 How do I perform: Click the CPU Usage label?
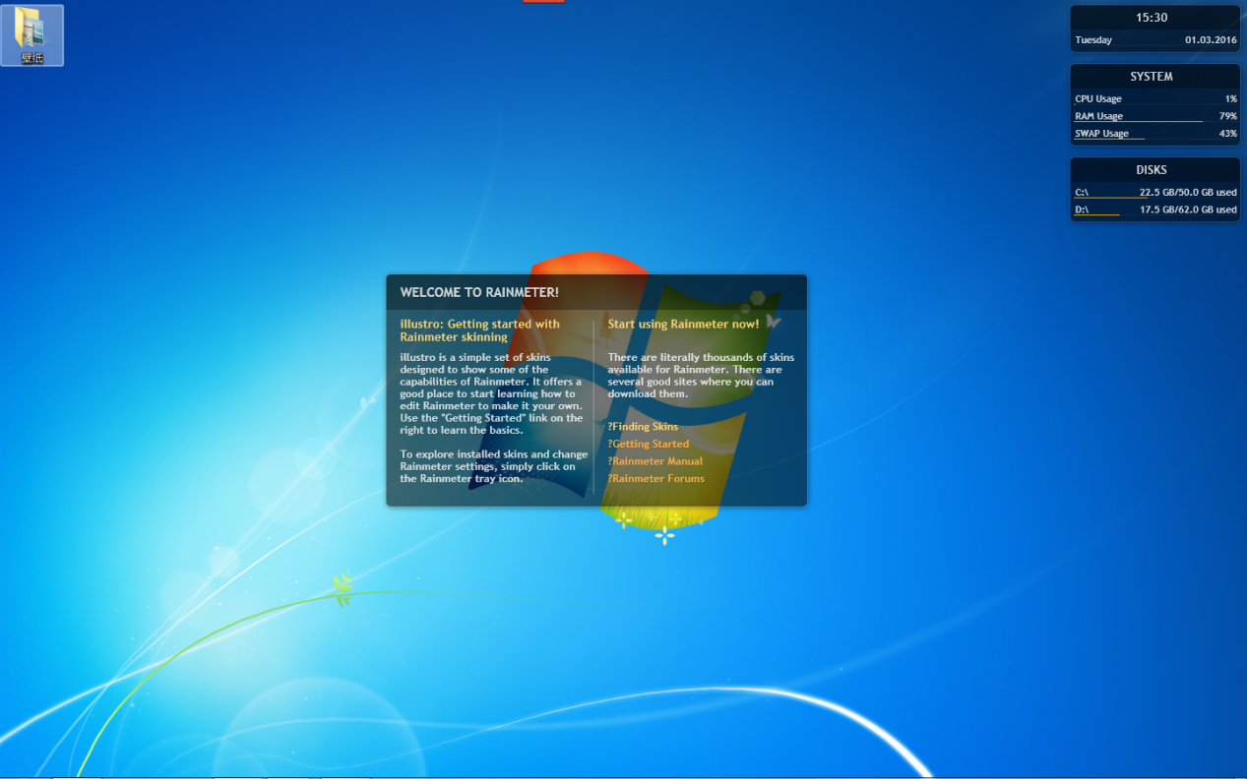(1098, 98)
